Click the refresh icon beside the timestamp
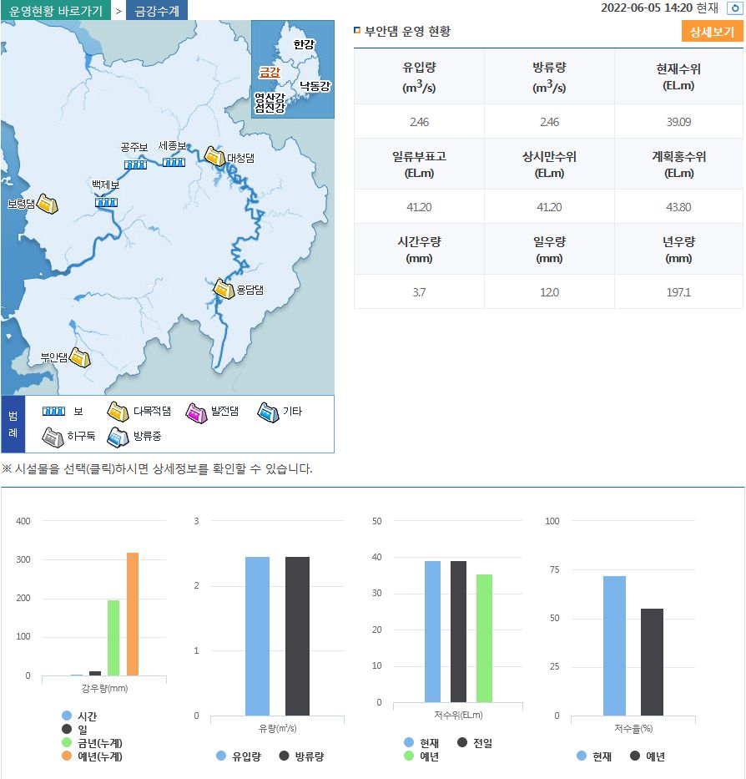Viewport: 746px width, 779px height. [734, 8]
